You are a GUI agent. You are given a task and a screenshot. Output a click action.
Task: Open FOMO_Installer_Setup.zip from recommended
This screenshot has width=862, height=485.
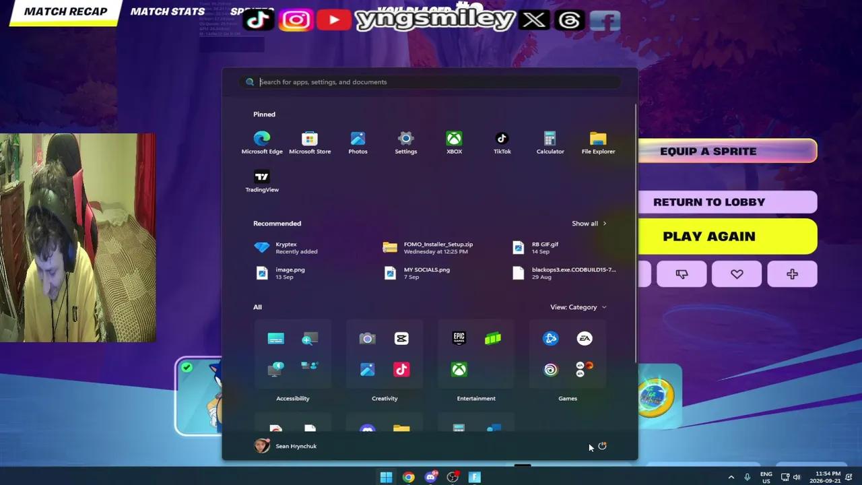coord(428,248)
